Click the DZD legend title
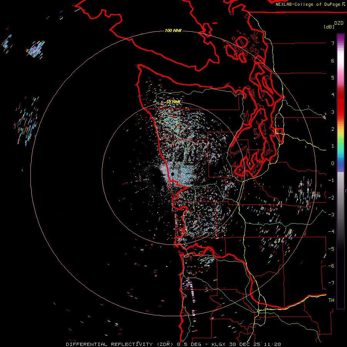This screenshot has height=347, width=347. [x=339, y=23]
